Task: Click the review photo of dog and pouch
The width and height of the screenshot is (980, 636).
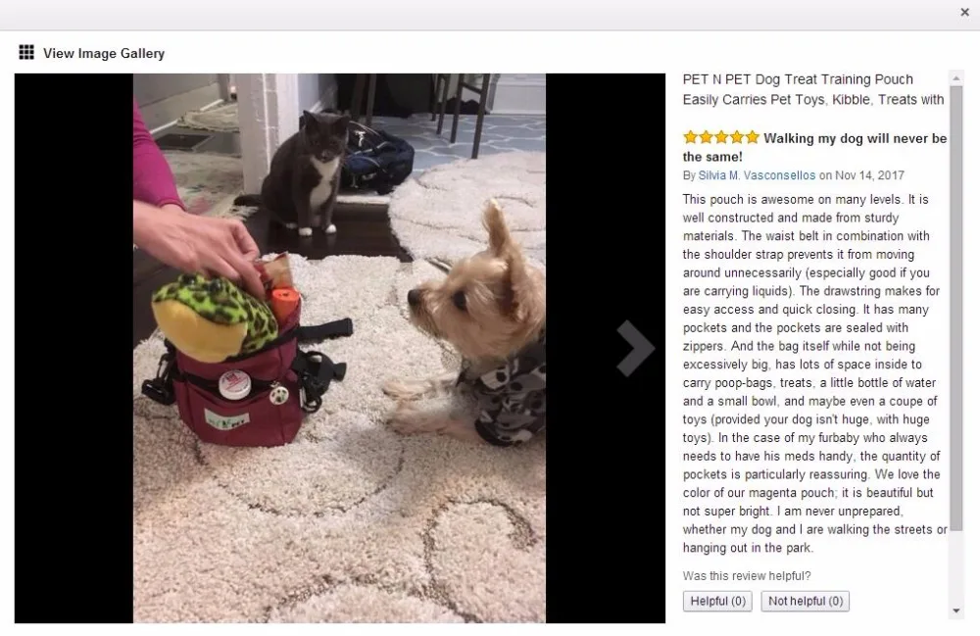Action: coord(339,348)
